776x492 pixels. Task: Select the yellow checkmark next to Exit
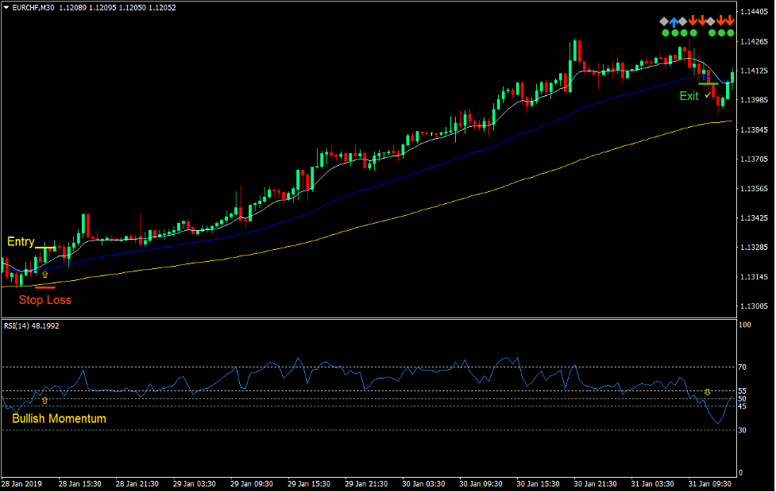tap(708, 95)
